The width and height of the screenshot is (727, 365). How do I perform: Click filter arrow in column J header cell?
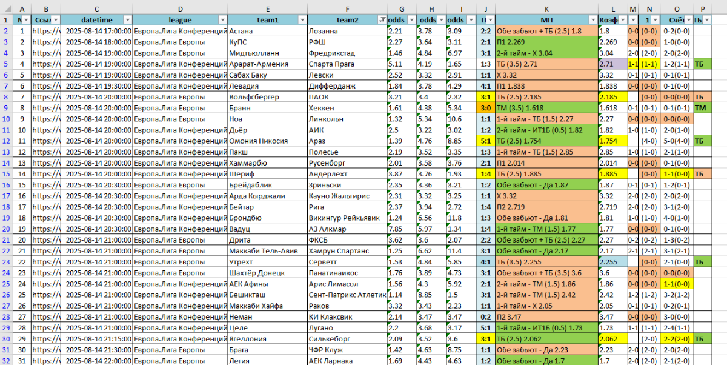[490, 20]
